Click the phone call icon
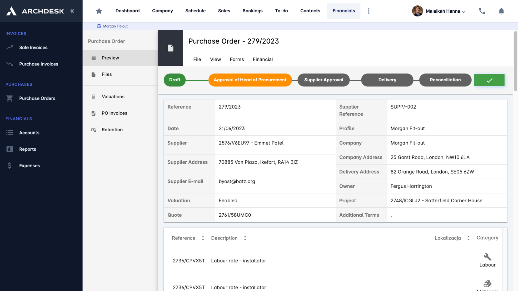This screenshot has height=291, width=518. click(482, 11)
